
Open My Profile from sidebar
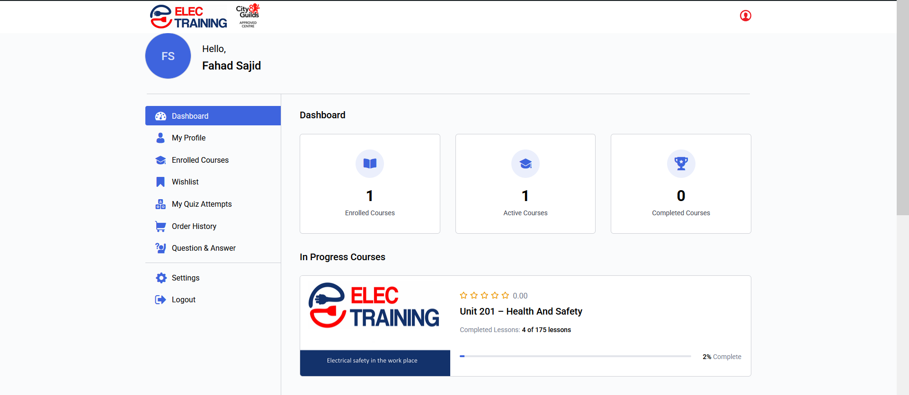(188, 138)
